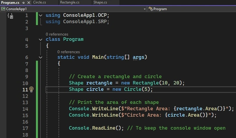
Task: Click the '// Print the area of each shape' comment
Action: point(114,102)
